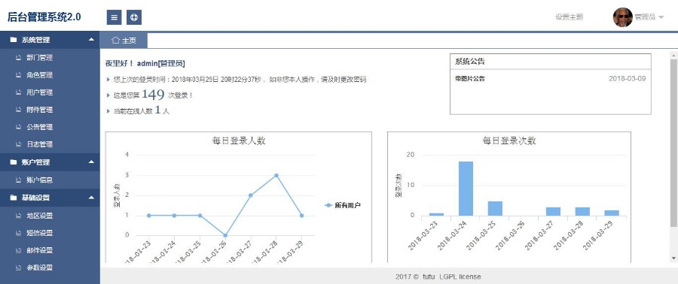Click the folder icon beside 基础设置
Viewport: 678px width, 284px height.
coord(14,198)
